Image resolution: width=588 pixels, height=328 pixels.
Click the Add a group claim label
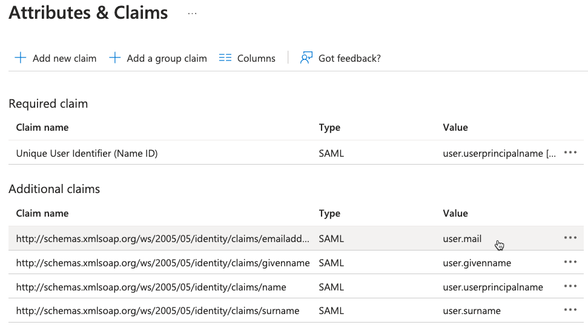[x=167, y=59]
